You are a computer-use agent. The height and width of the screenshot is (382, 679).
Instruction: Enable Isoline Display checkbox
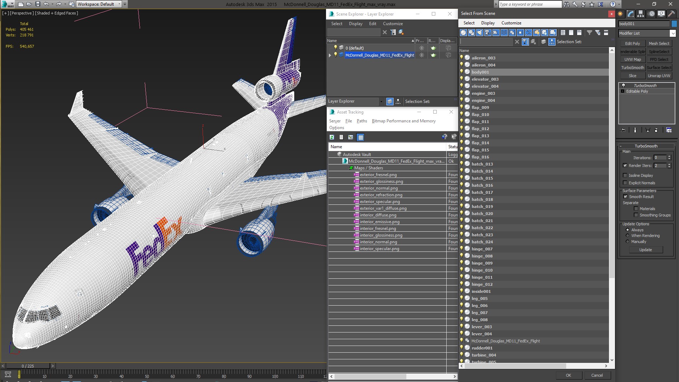(625, 175)
